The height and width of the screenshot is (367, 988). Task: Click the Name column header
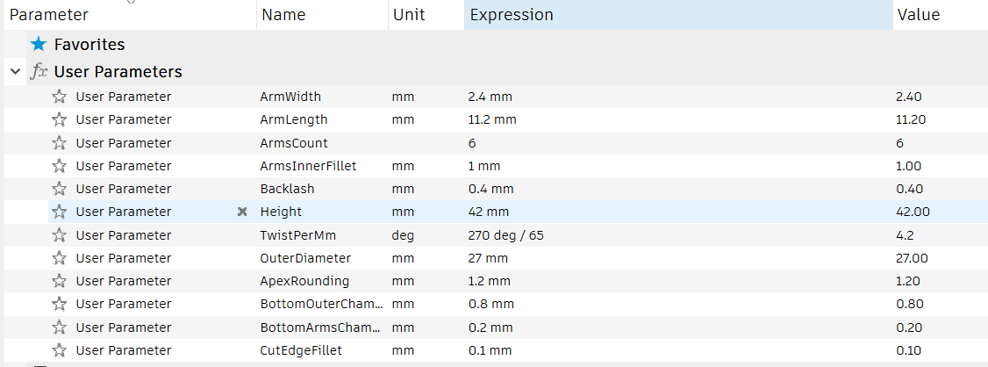point(283,15)
